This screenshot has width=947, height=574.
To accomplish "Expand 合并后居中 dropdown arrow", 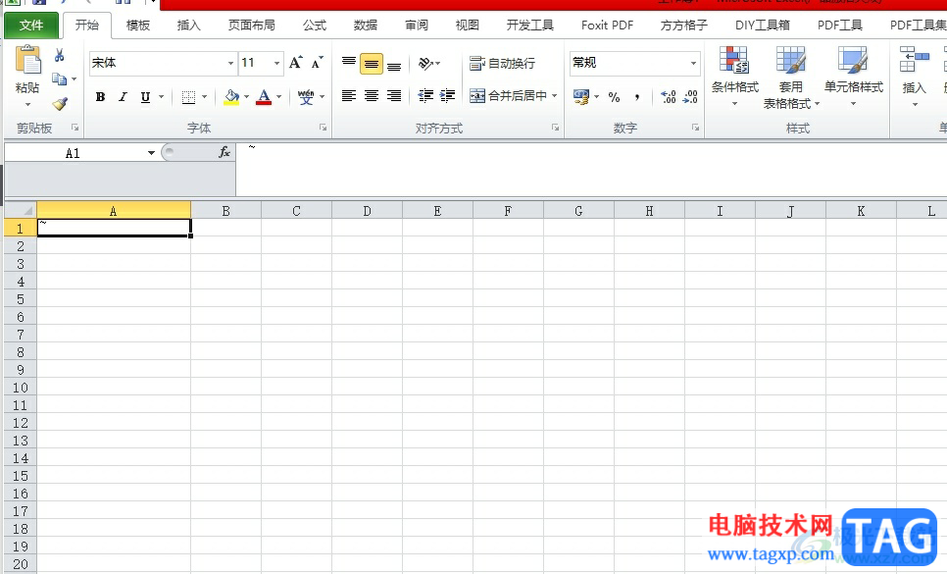I will pos(555,95).
